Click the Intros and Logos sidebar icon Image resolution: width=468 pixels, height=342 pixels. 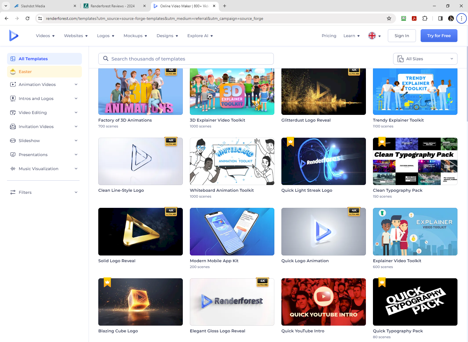click(13, 99)
